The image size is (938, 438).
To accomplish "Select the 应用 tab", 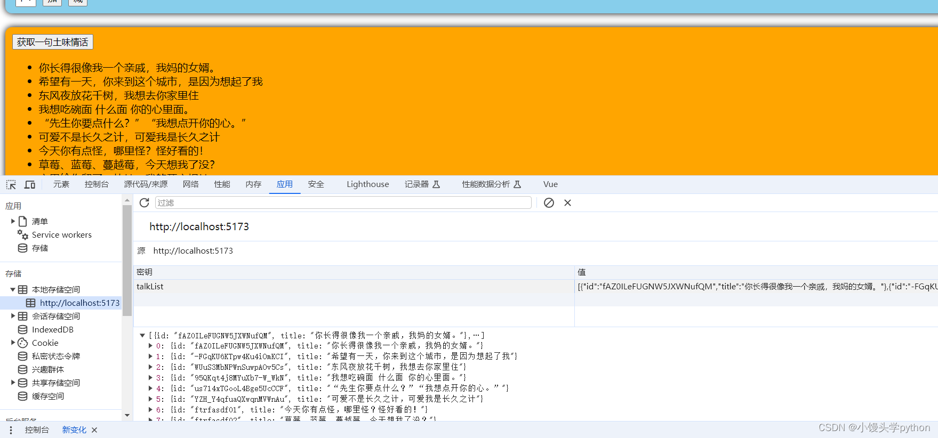I will [x=285, y=184].
